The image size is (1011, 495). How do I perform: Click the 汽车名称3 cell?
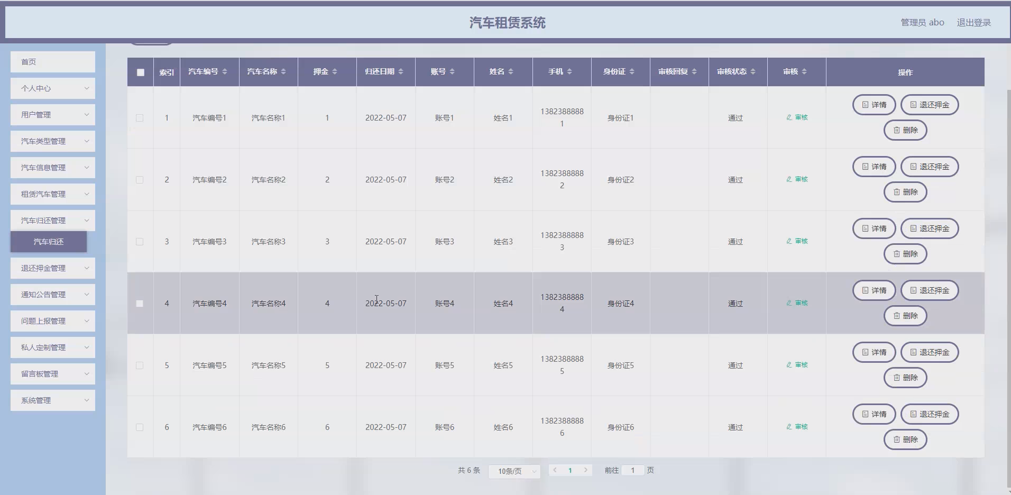(268, 242)
